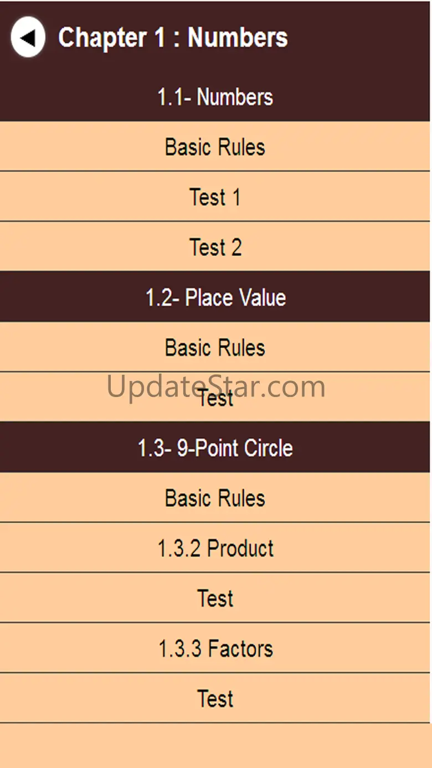The image size is (432, 768).
Task: Tap the Place Value chapter heading
Action: [215, 297]
